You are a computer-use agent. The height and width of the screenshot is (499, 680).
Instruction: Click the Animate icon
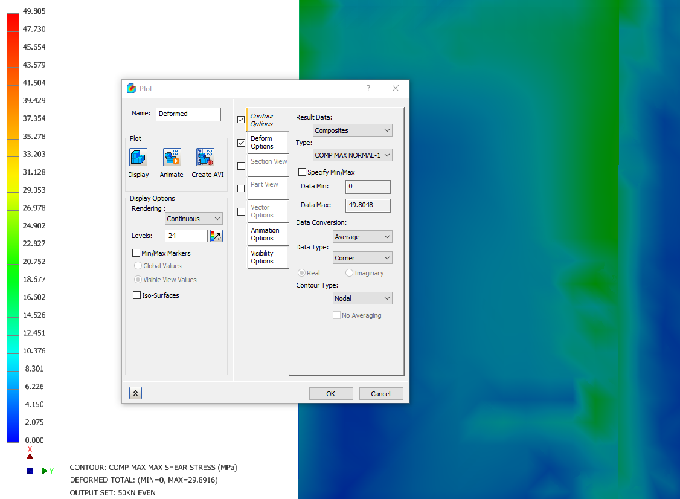[x=172, y=158]
